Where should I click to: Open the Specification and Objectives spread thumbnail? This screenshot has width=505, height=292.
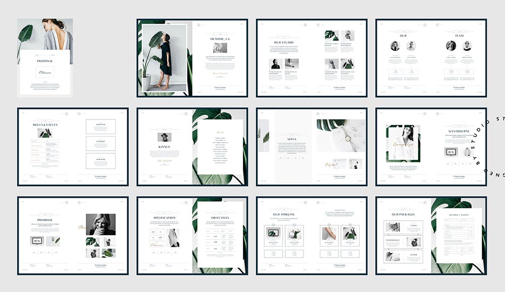pyautogui.click(x=192, y=236)
